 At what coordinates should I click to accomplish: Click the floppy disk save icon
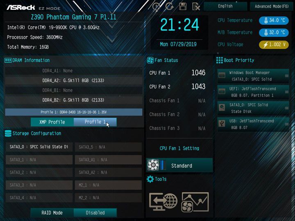[x=183, y=7]
